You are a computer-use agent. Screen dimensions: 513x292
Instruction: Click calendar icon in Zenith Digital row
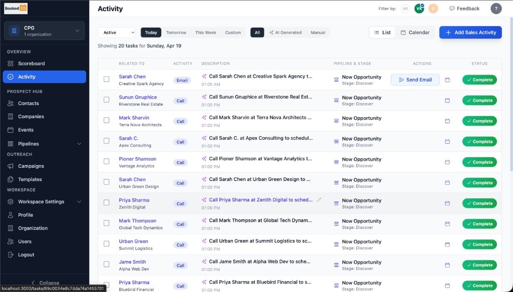pos(447,203)
